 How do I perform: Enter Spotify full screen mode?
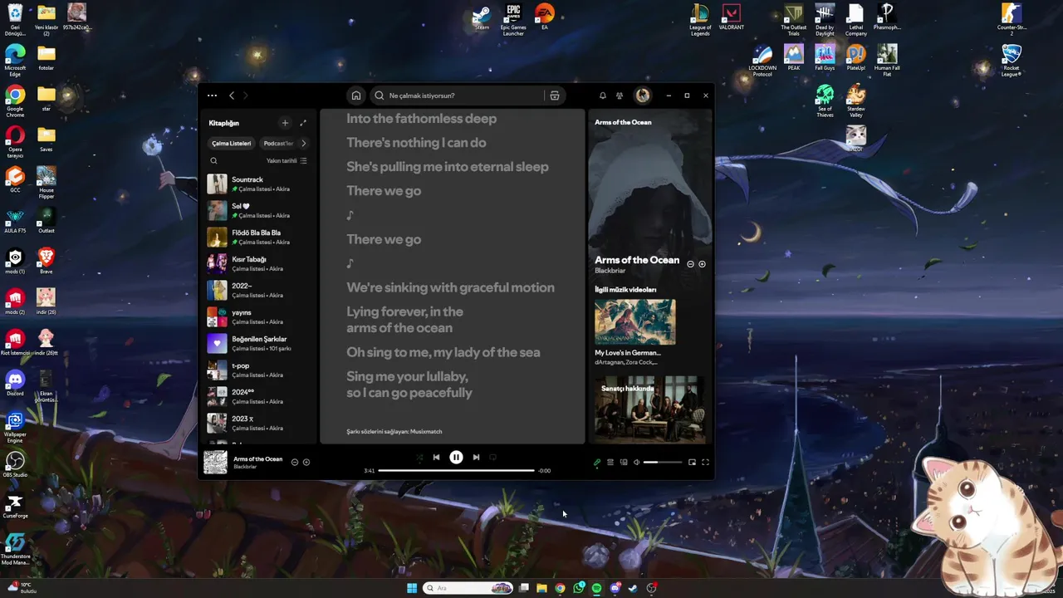[706, 463]
